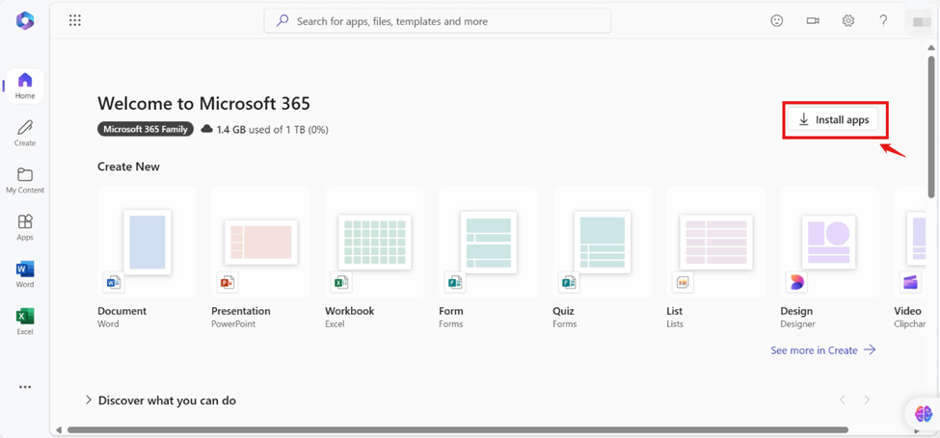
Task: Open the app launcher grid icon
Action: (x=75, y=21)
